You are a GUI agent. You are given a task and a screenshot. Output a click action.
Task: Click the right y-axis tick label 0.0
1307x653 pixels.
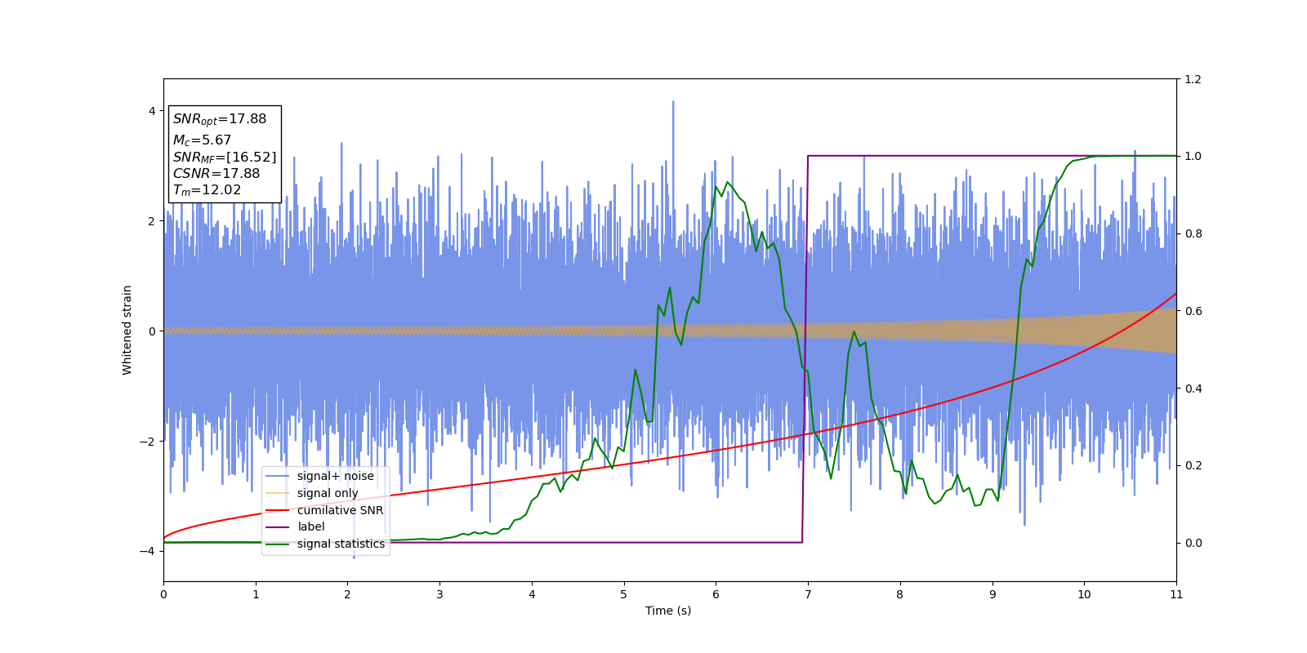pyautogui.click(x=1193, y=543)
